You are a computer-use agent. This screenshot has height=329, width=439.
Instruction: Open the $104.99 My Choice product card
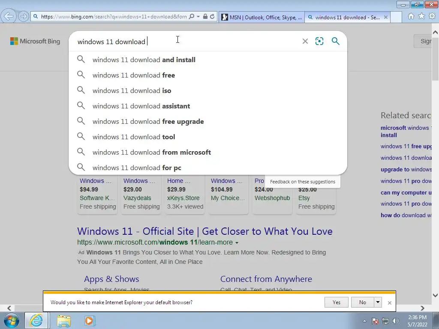(x=229, y=194)
